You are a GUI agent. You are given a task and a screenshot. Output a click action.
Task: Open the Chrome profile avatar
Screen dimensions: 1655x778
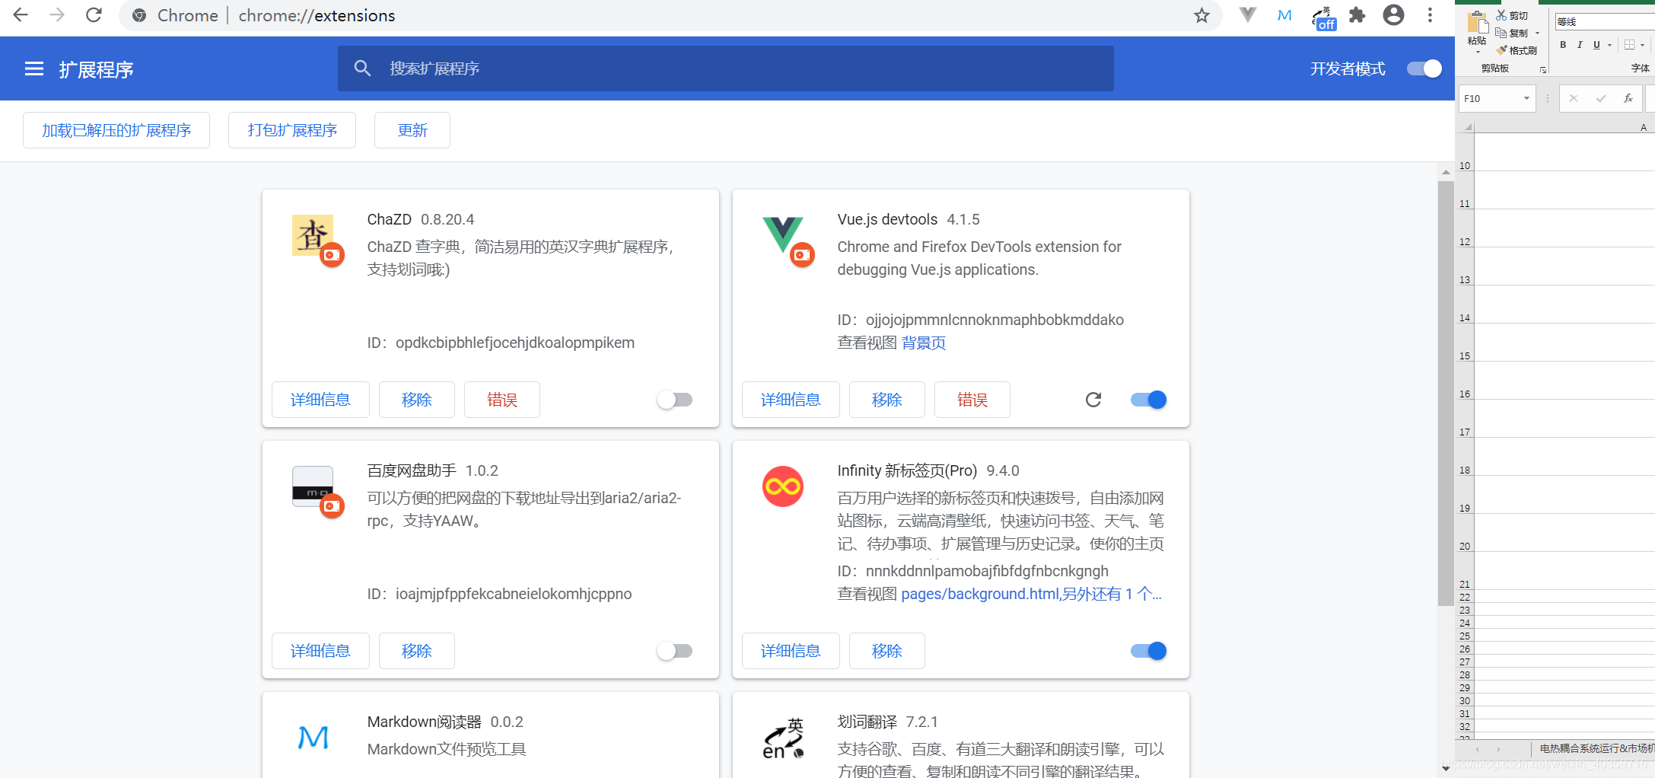click(1393, 15)
